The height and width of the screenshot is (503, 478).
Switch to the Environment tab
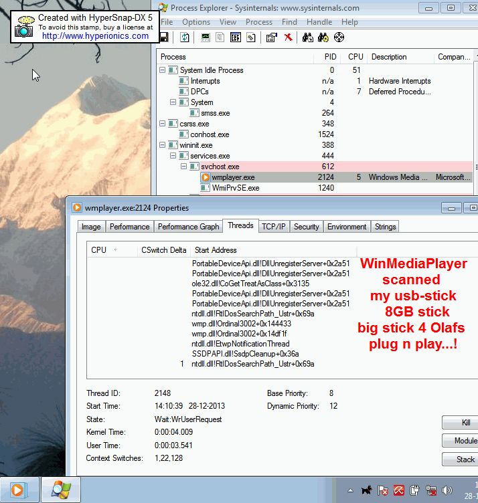347,227
